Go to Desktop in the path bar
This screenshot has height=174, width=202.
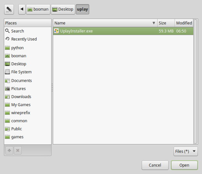pos(63,9)
